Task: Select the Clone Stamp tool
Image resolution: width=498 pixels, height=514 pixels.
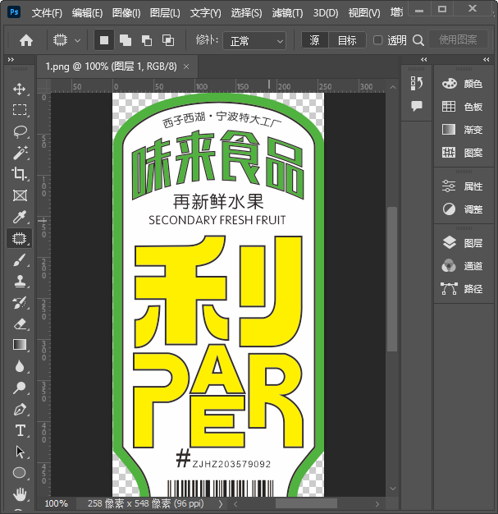Action: click(20, 282)
